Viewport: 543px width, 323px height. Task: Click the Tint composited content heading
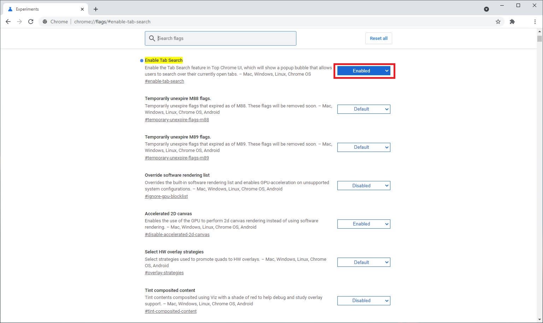click(170, 290)
